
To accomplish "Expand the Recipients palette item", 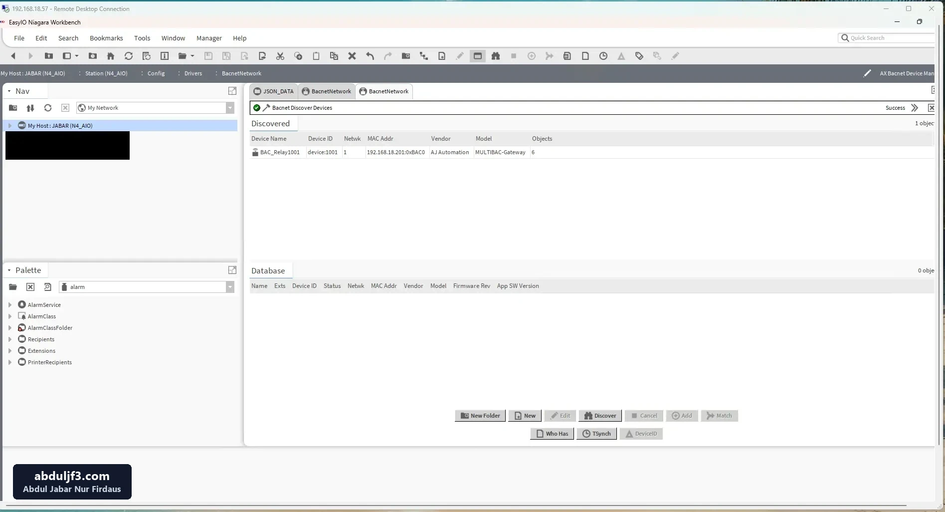I will coord(10,339).
